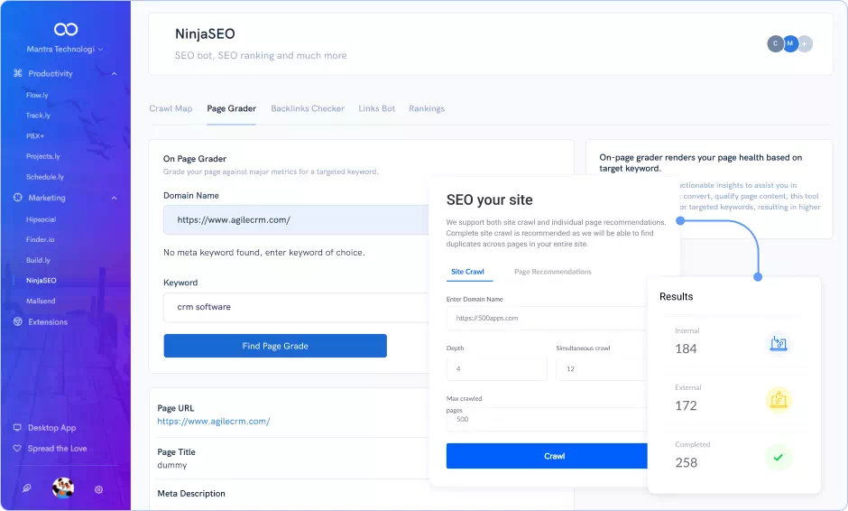Click the Marketing section icon
Image resolution: width=848 pixels, height=511 pixels.
(x=18, y=198)
